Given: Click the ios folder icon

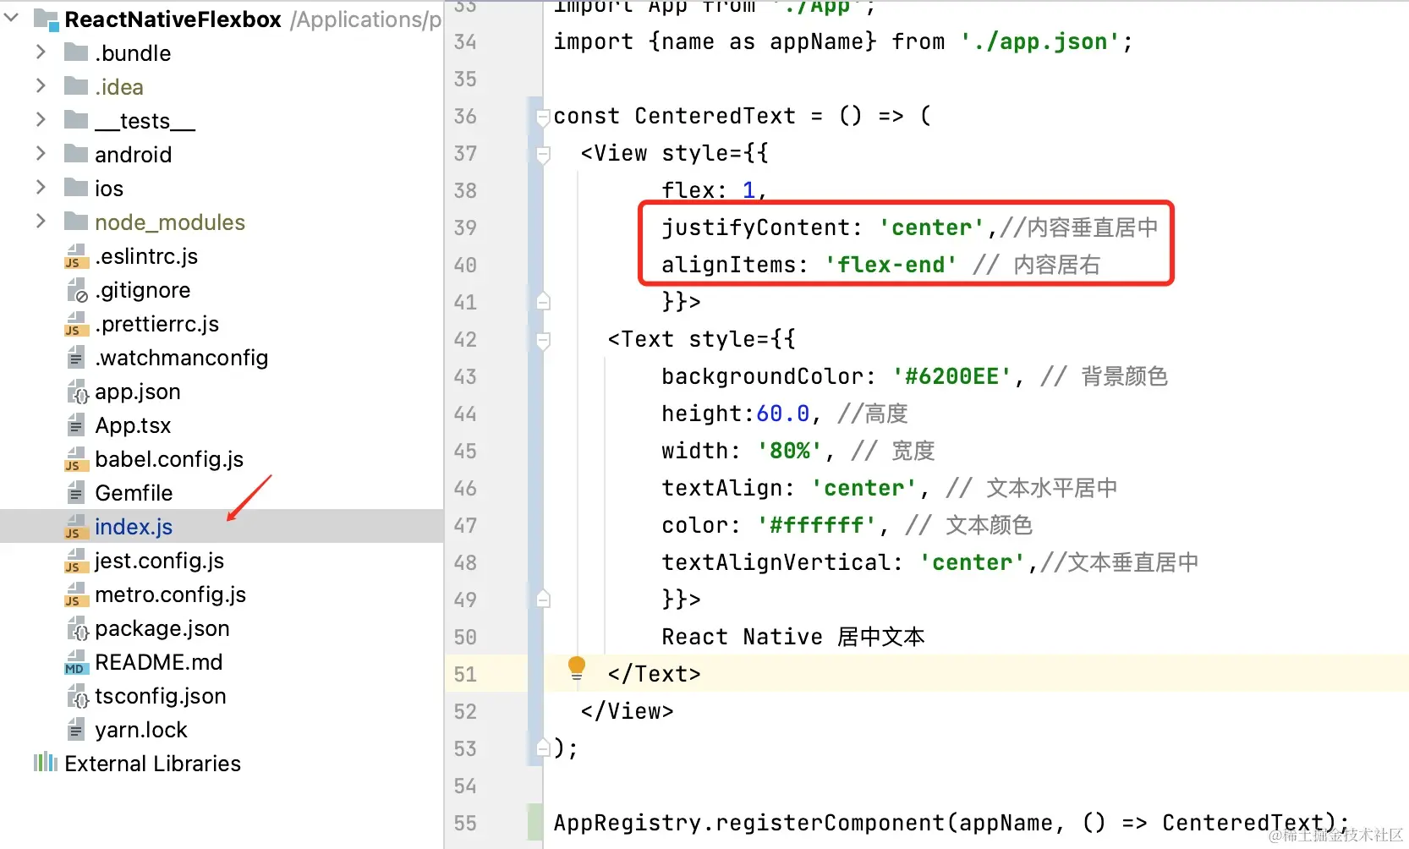Looking at the screenshot, I should [x=76, y=188].
